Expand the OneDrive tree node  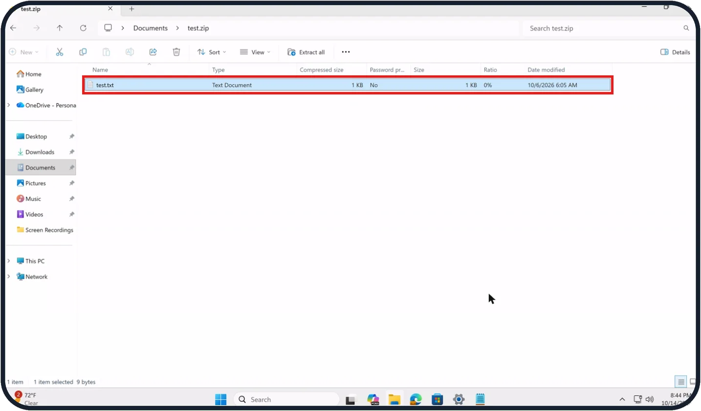click(x=9, y=105)
